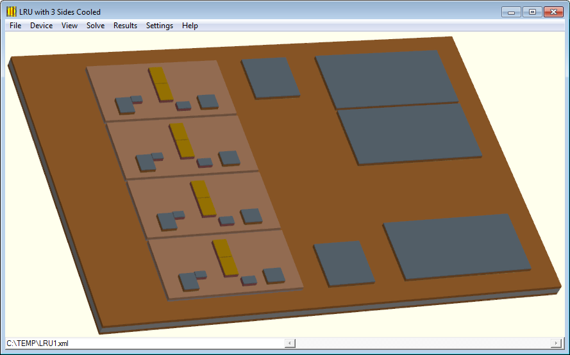Screen dimensions: 570x355
Task: Maximize the LRU window
Action: coord(532,12)
